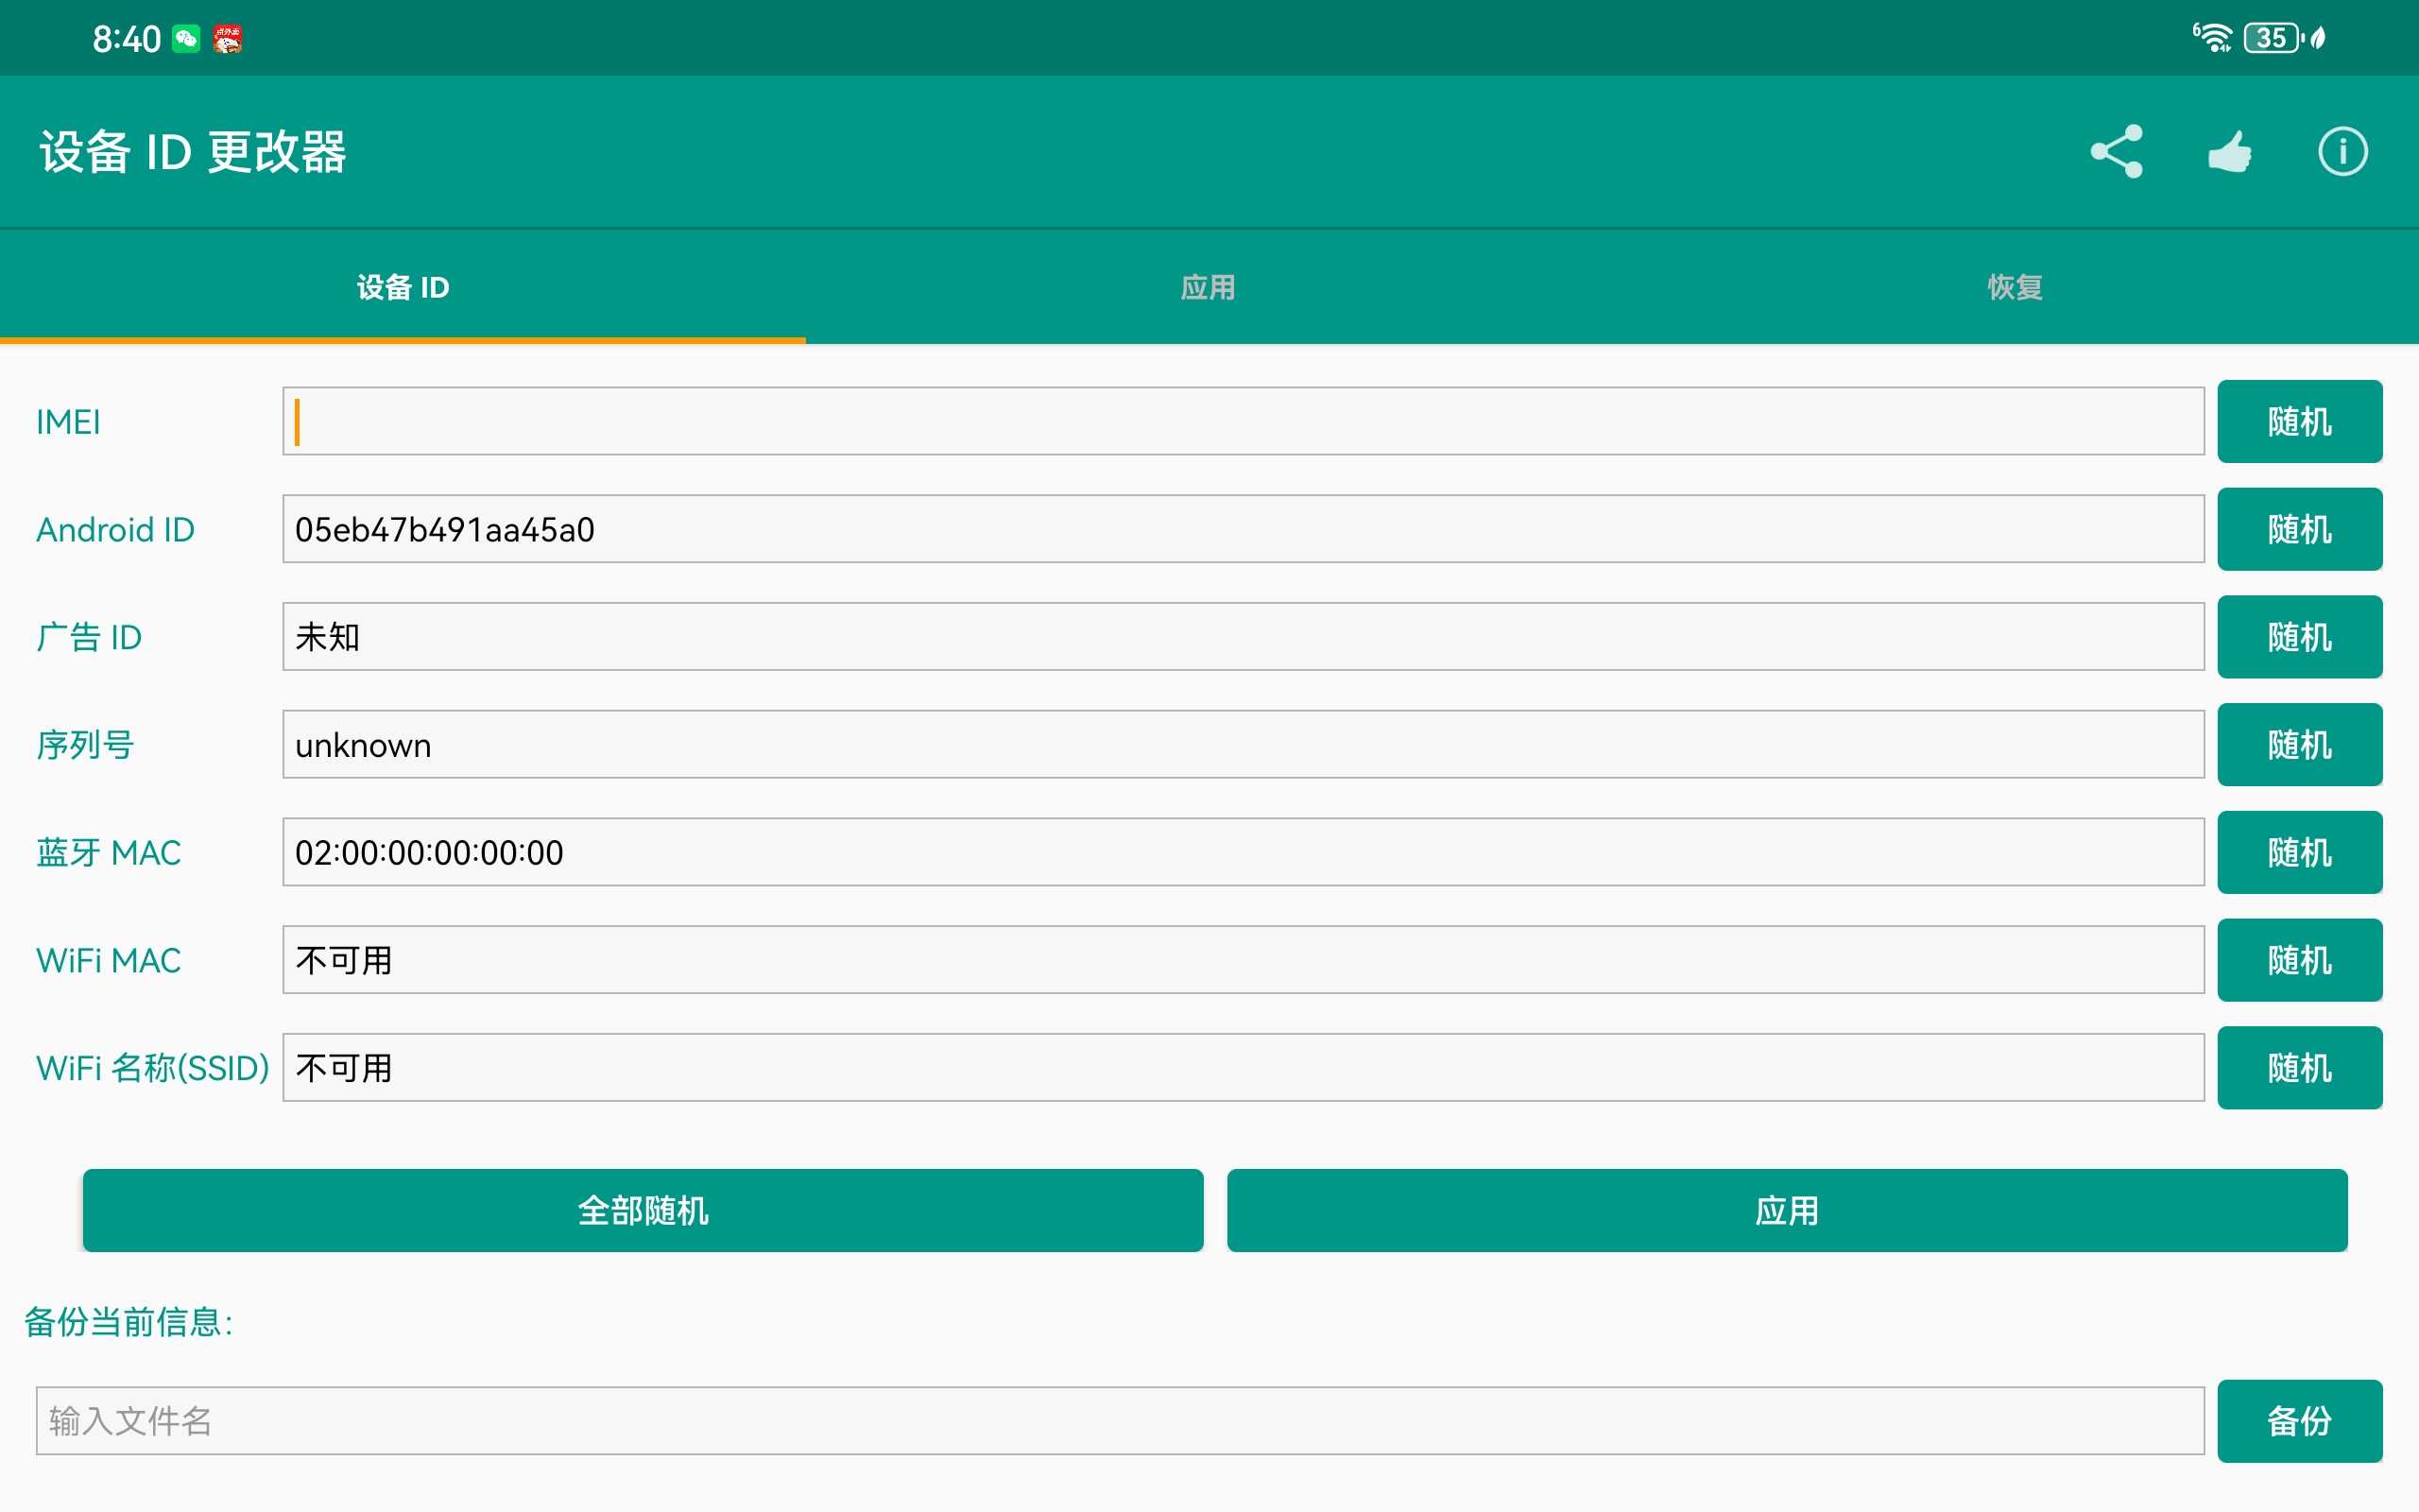Click the 全部随机 button
The width and height of the screenshot is (2419, 1512).
pyautogui.click(x=643, y=1210)
